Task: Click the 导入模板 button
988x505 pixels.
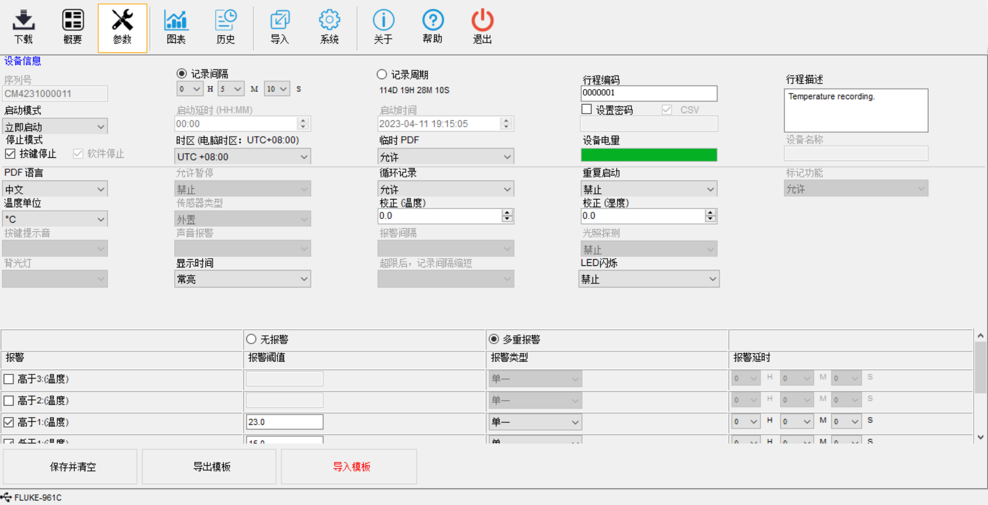Action: coord(349,466)
